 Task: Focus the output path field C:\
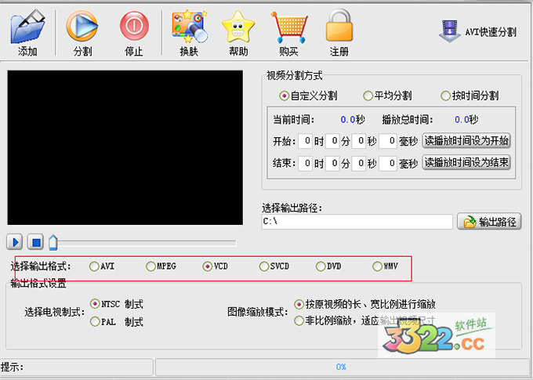pyautogui.click(x=357, y=222)
